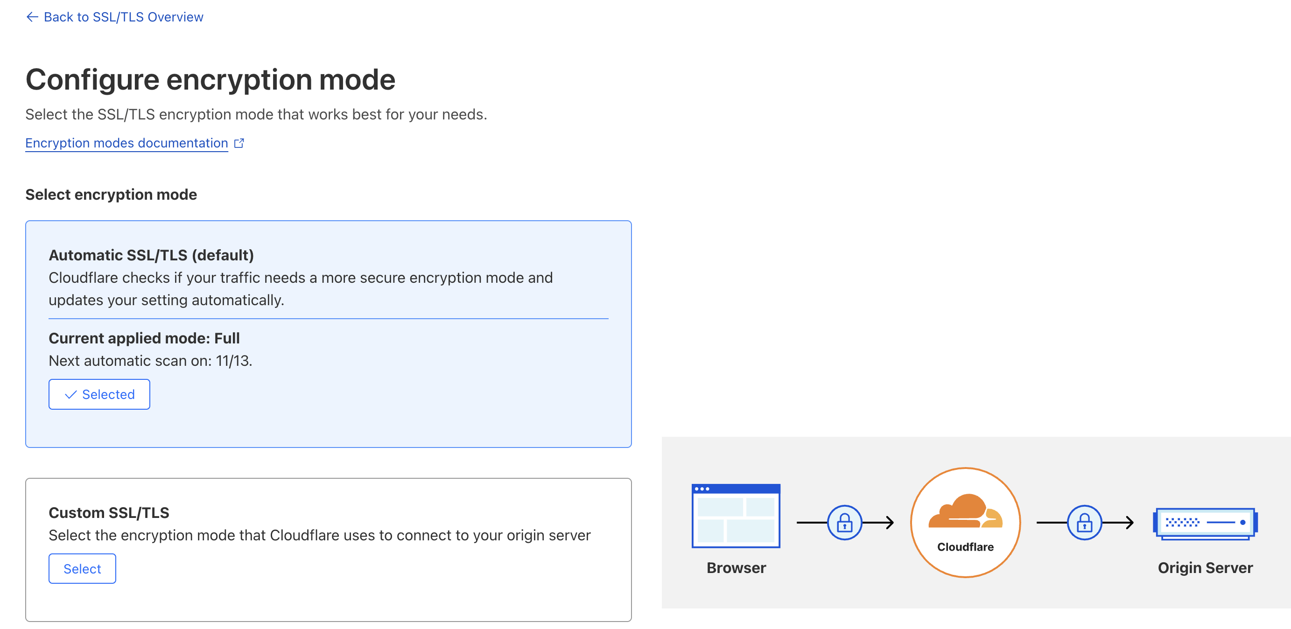The image size is (1291, 629).
Task: Click the 'Select the encryption mode that Cloudflare uses' description
Action: [320, 535]
